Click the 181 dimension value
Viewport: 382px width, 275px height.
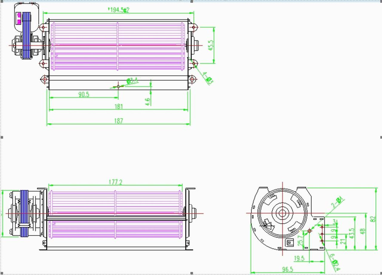pyautogui.click(x=118, y=106)
